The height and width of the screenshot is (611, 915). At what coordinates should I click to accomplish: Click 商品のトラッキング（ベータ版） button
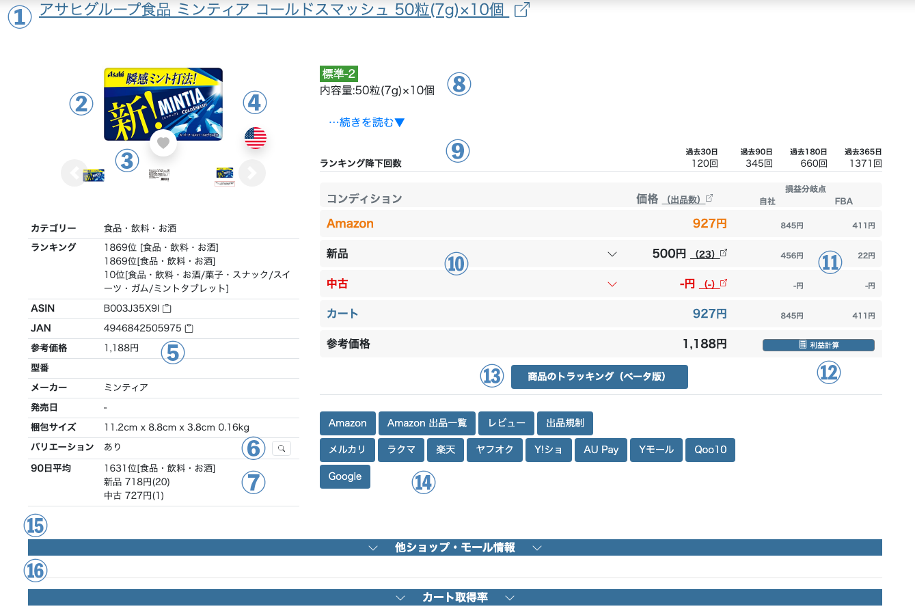pyautogui.click(x=599, y=377)
